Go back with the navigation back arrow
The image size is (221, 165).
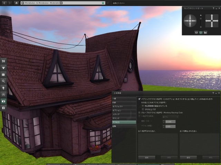click(4, 3)
